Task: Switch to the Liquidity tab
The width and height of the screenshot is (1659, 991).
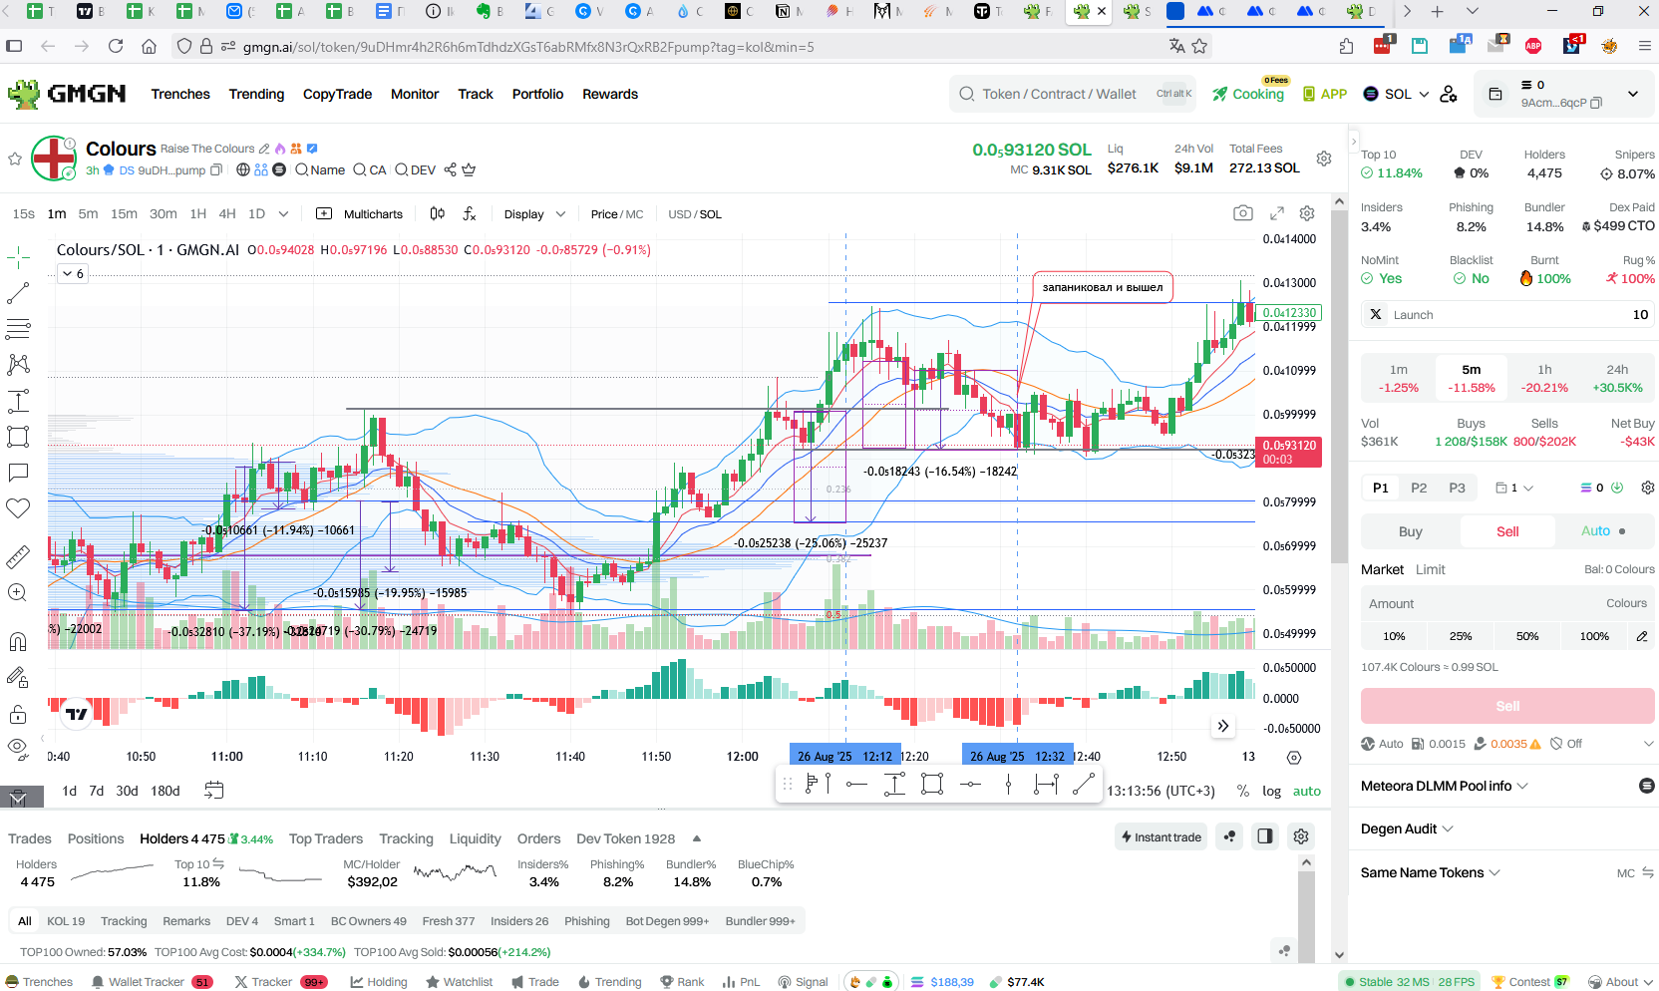Action: click(x=475, y=838)
